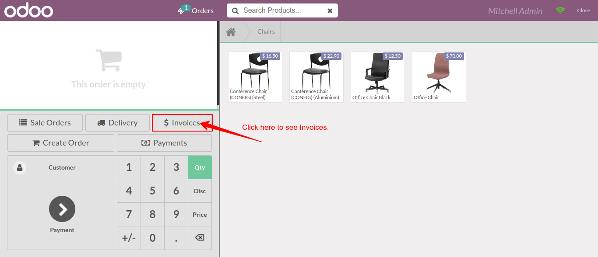
Task: Open the Delivery button
Action: [x=117, y=123]
